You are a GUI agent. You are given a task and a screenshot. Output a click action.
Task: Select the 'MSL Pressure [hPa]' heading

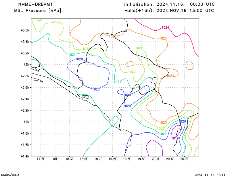(38, 11)
